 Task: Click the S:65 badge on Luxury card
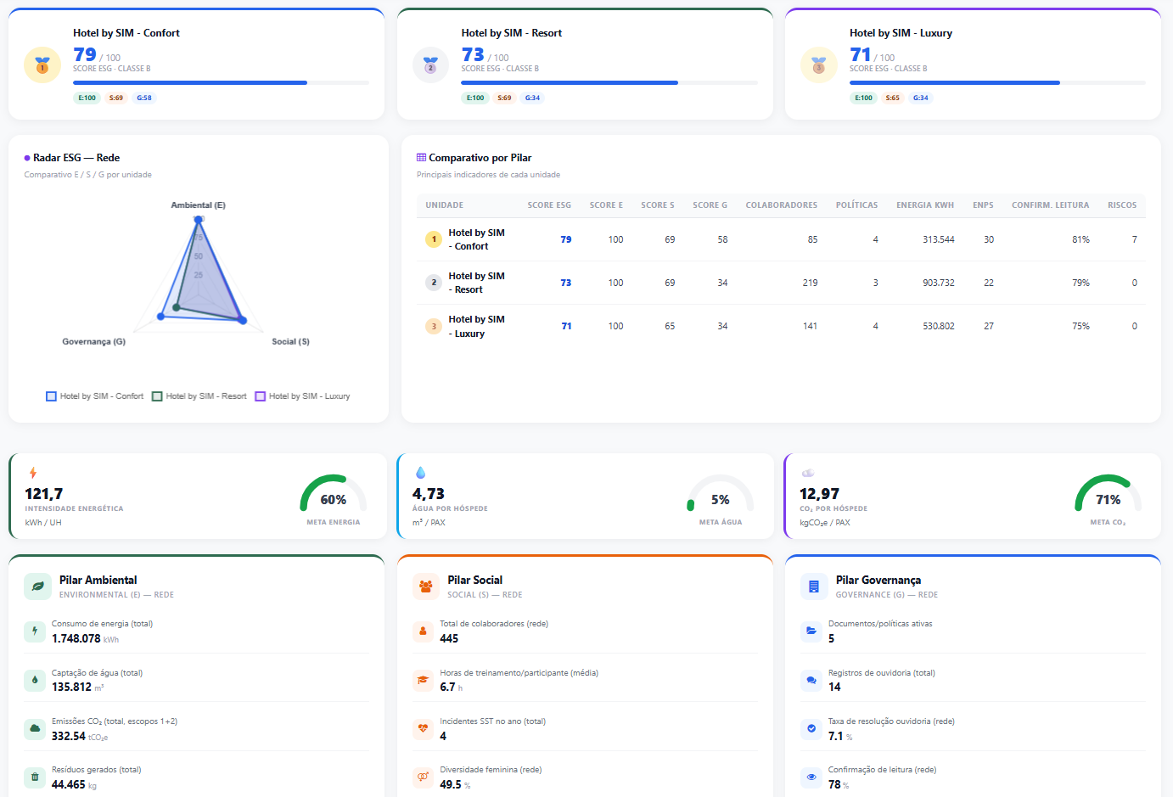[893, 98]
